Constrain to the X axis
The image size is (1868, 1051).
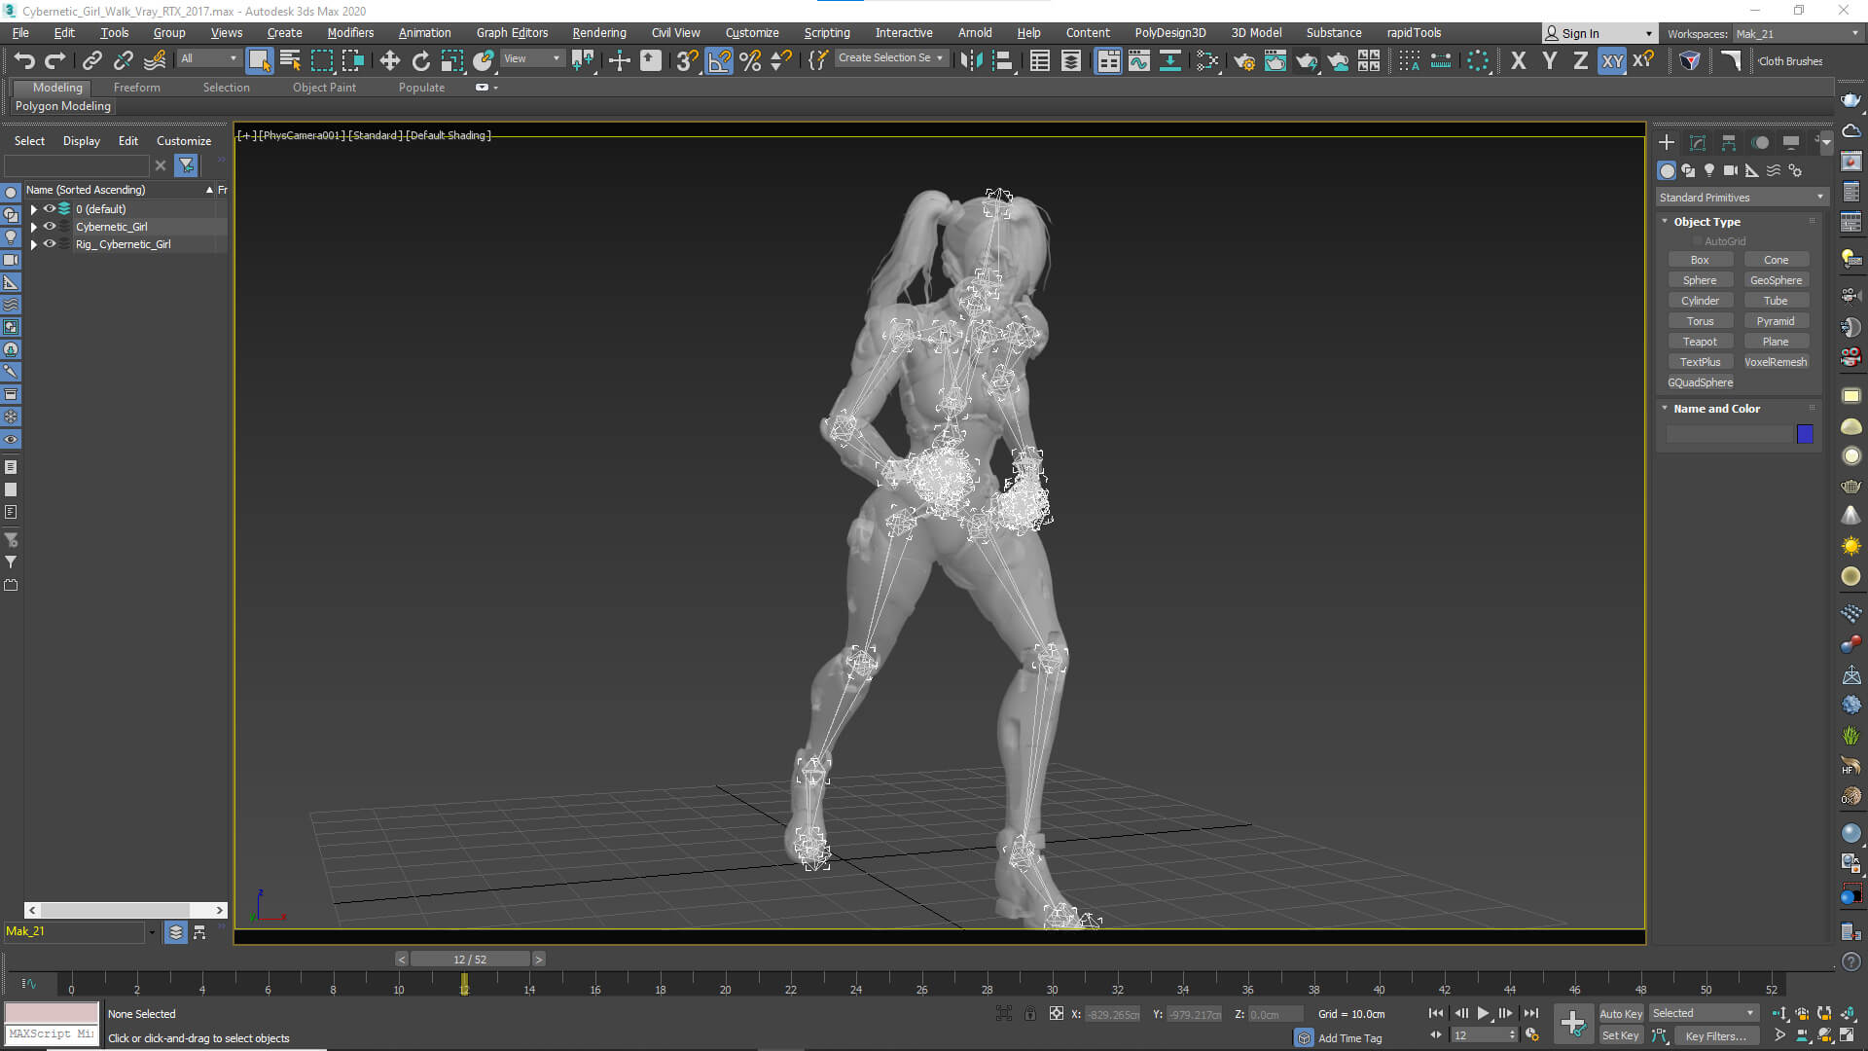[x=1518, y=60]
